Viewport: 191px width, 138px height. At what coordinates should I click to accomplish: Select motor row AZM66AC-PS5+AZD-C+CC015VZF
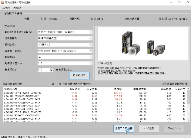coord(95,115)
